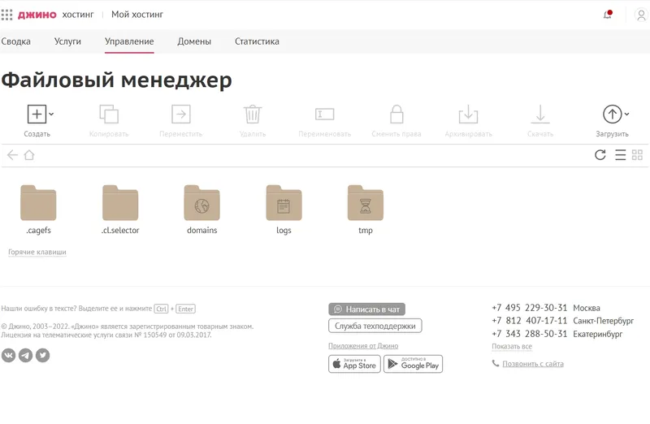Open the user profile icon
Viewport: 650px width, 424px height.
pos(641,15)
